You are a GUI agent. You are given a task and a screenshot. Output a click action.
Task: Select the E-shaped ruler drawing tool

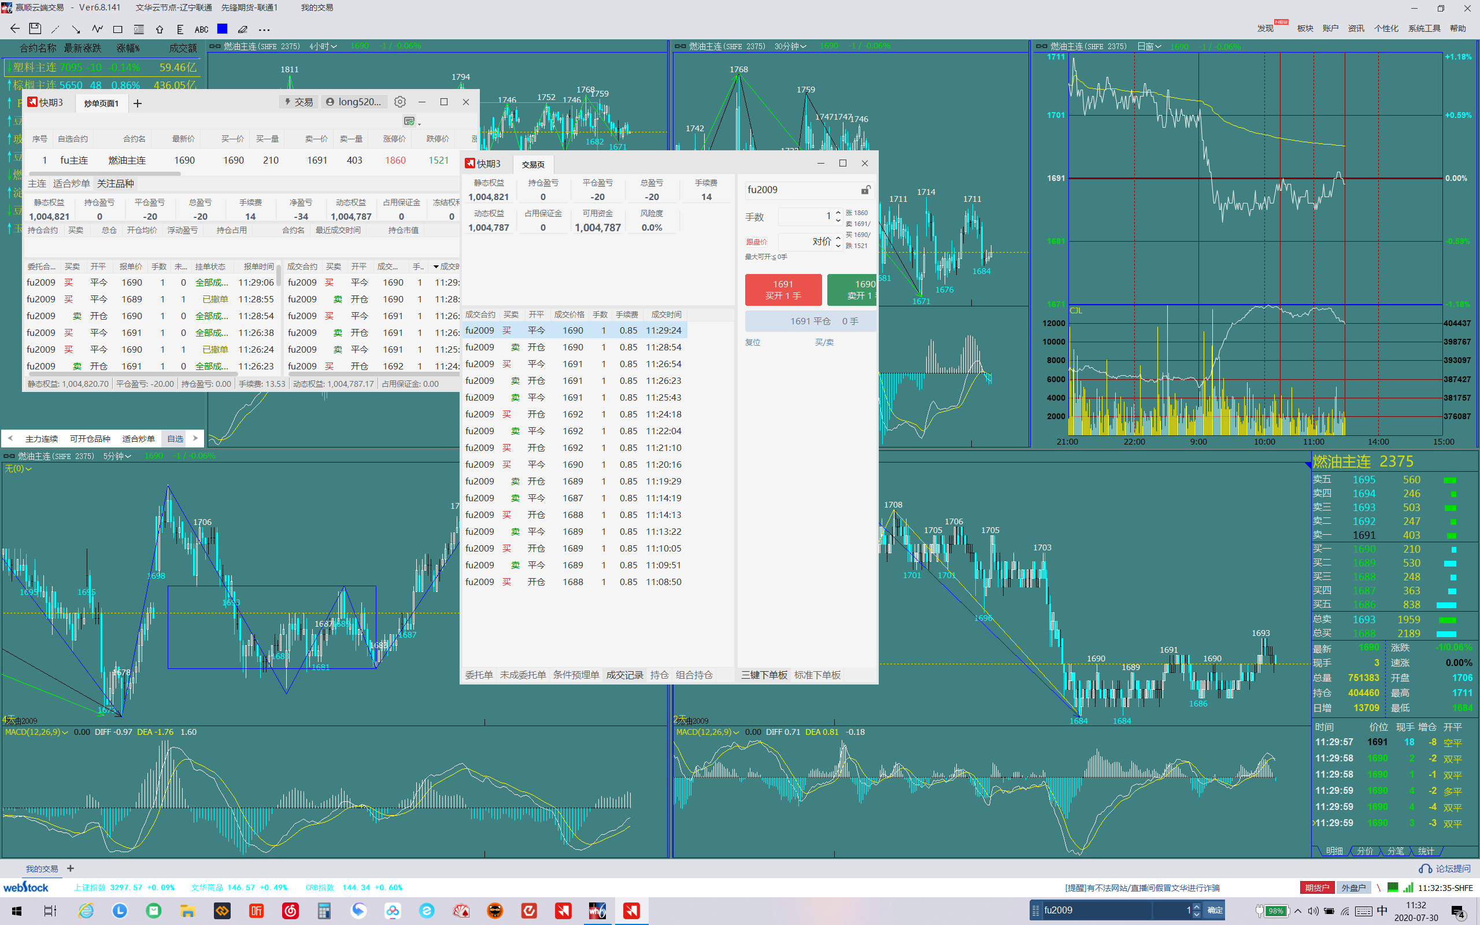180,29
